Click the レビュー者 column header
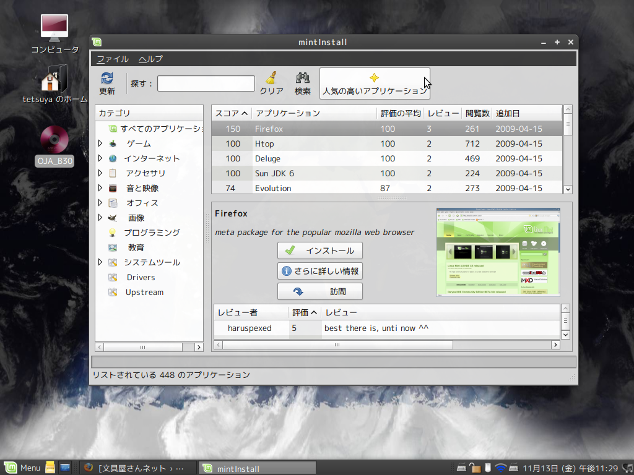The image size is (634, 475). click(x=251, y=312)
